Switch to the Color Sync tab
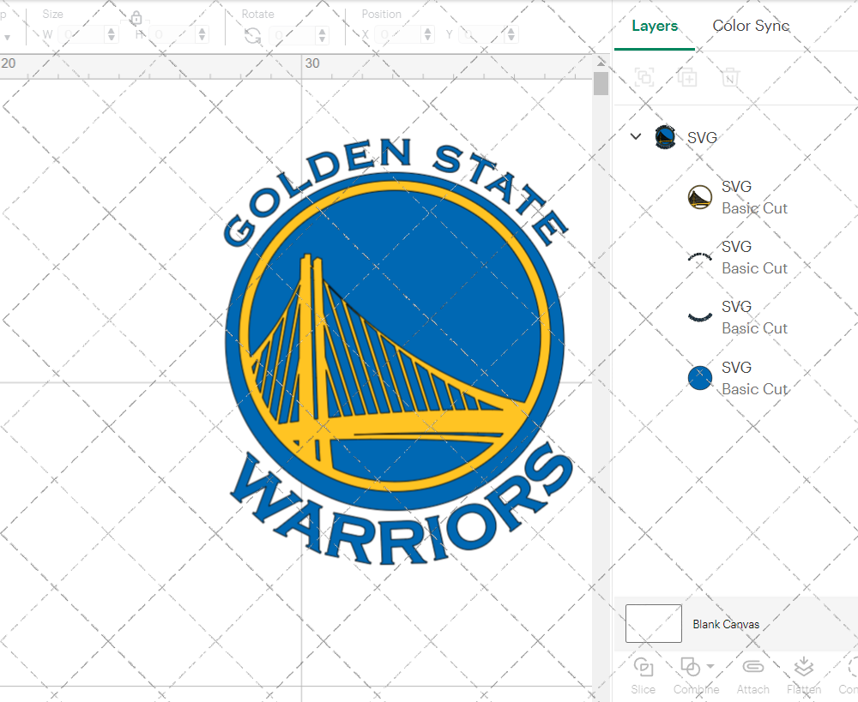 (751, 26)
